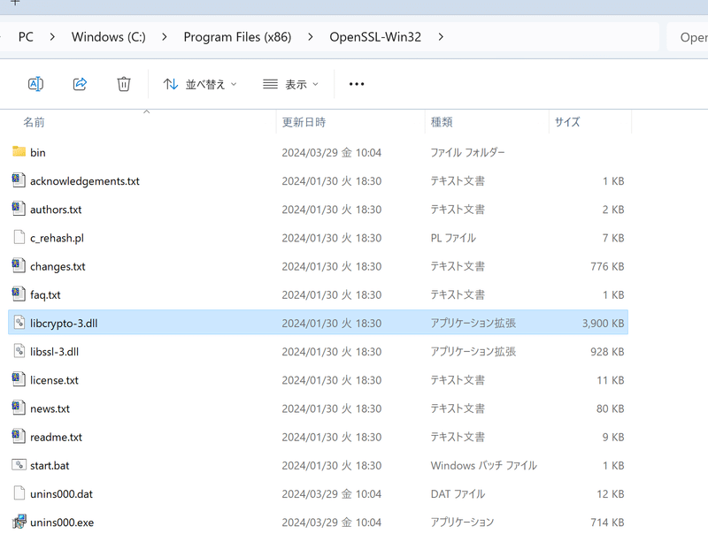
Task: Click the Windows バッチ ファイル type cell
Action: point(483,465)
